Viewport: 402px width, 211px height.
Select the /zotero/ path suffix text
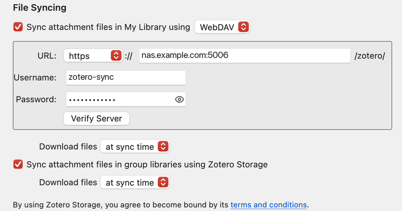coord(370,56)
